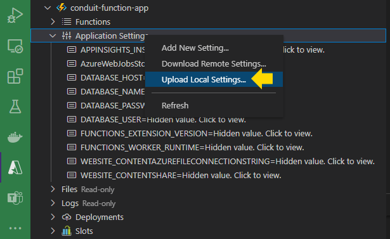This screenshot has width=390, height=239.
Task: Expand the Files node
Action: (53, 189)
